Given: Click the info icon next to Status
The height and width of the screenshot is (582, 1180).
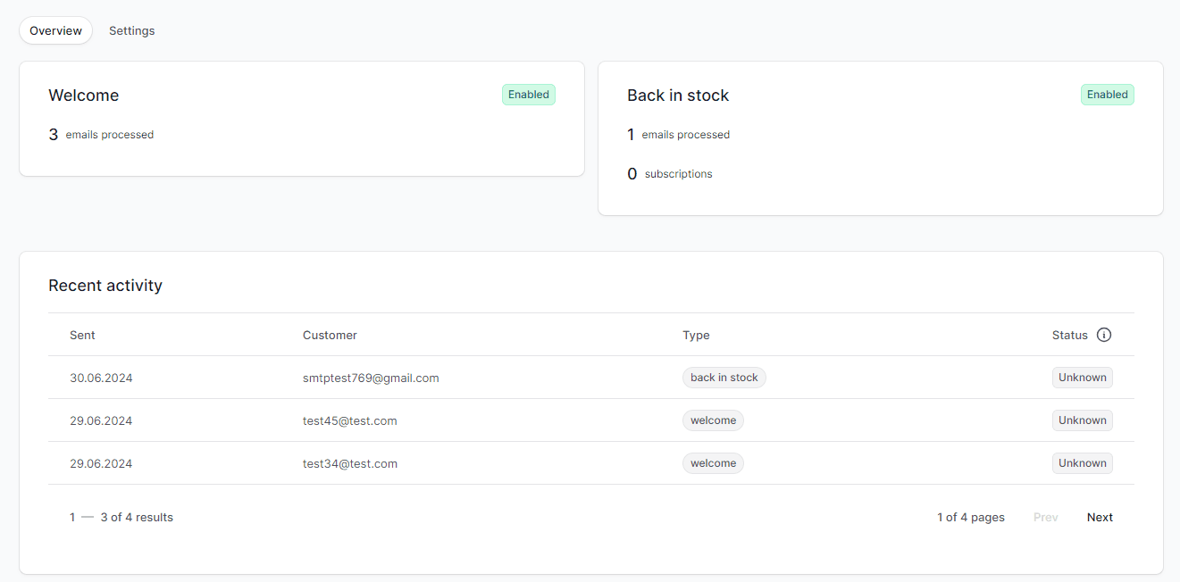Looking at the screenshot, I should tap(1104, 336).
